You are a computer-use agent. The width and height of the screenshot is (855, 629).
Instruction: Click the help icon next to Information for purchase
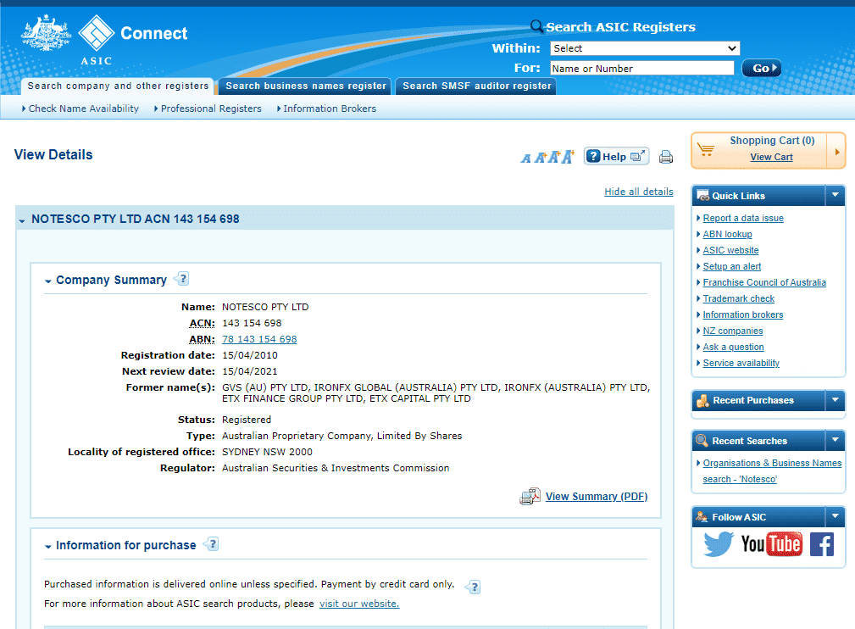click(211, 545)
